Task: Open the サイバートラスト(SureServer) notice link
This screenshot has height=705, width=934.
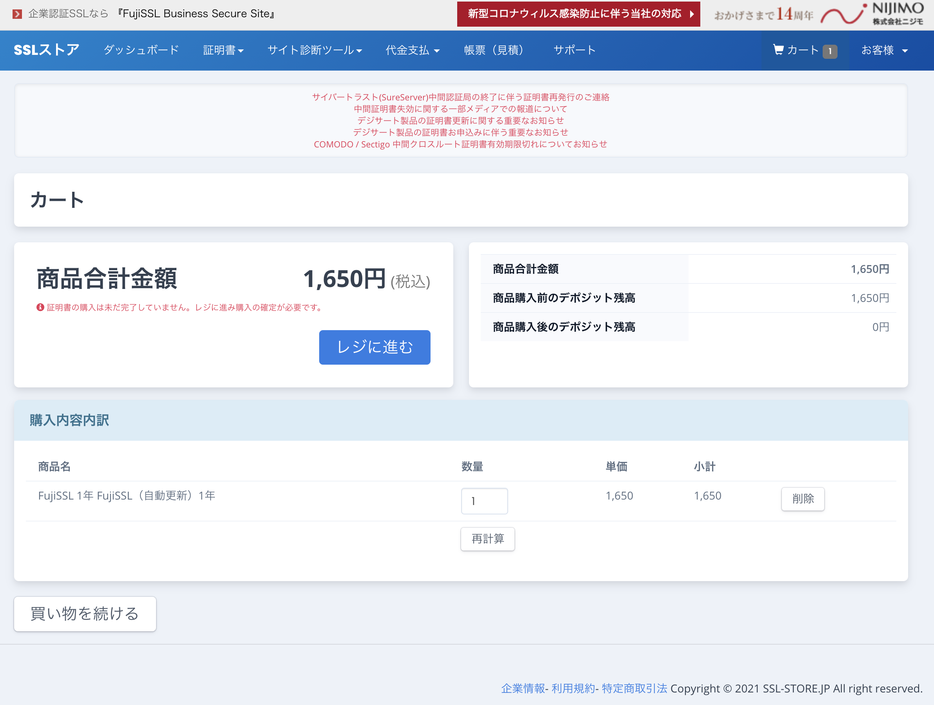Action: pos(461,97)
